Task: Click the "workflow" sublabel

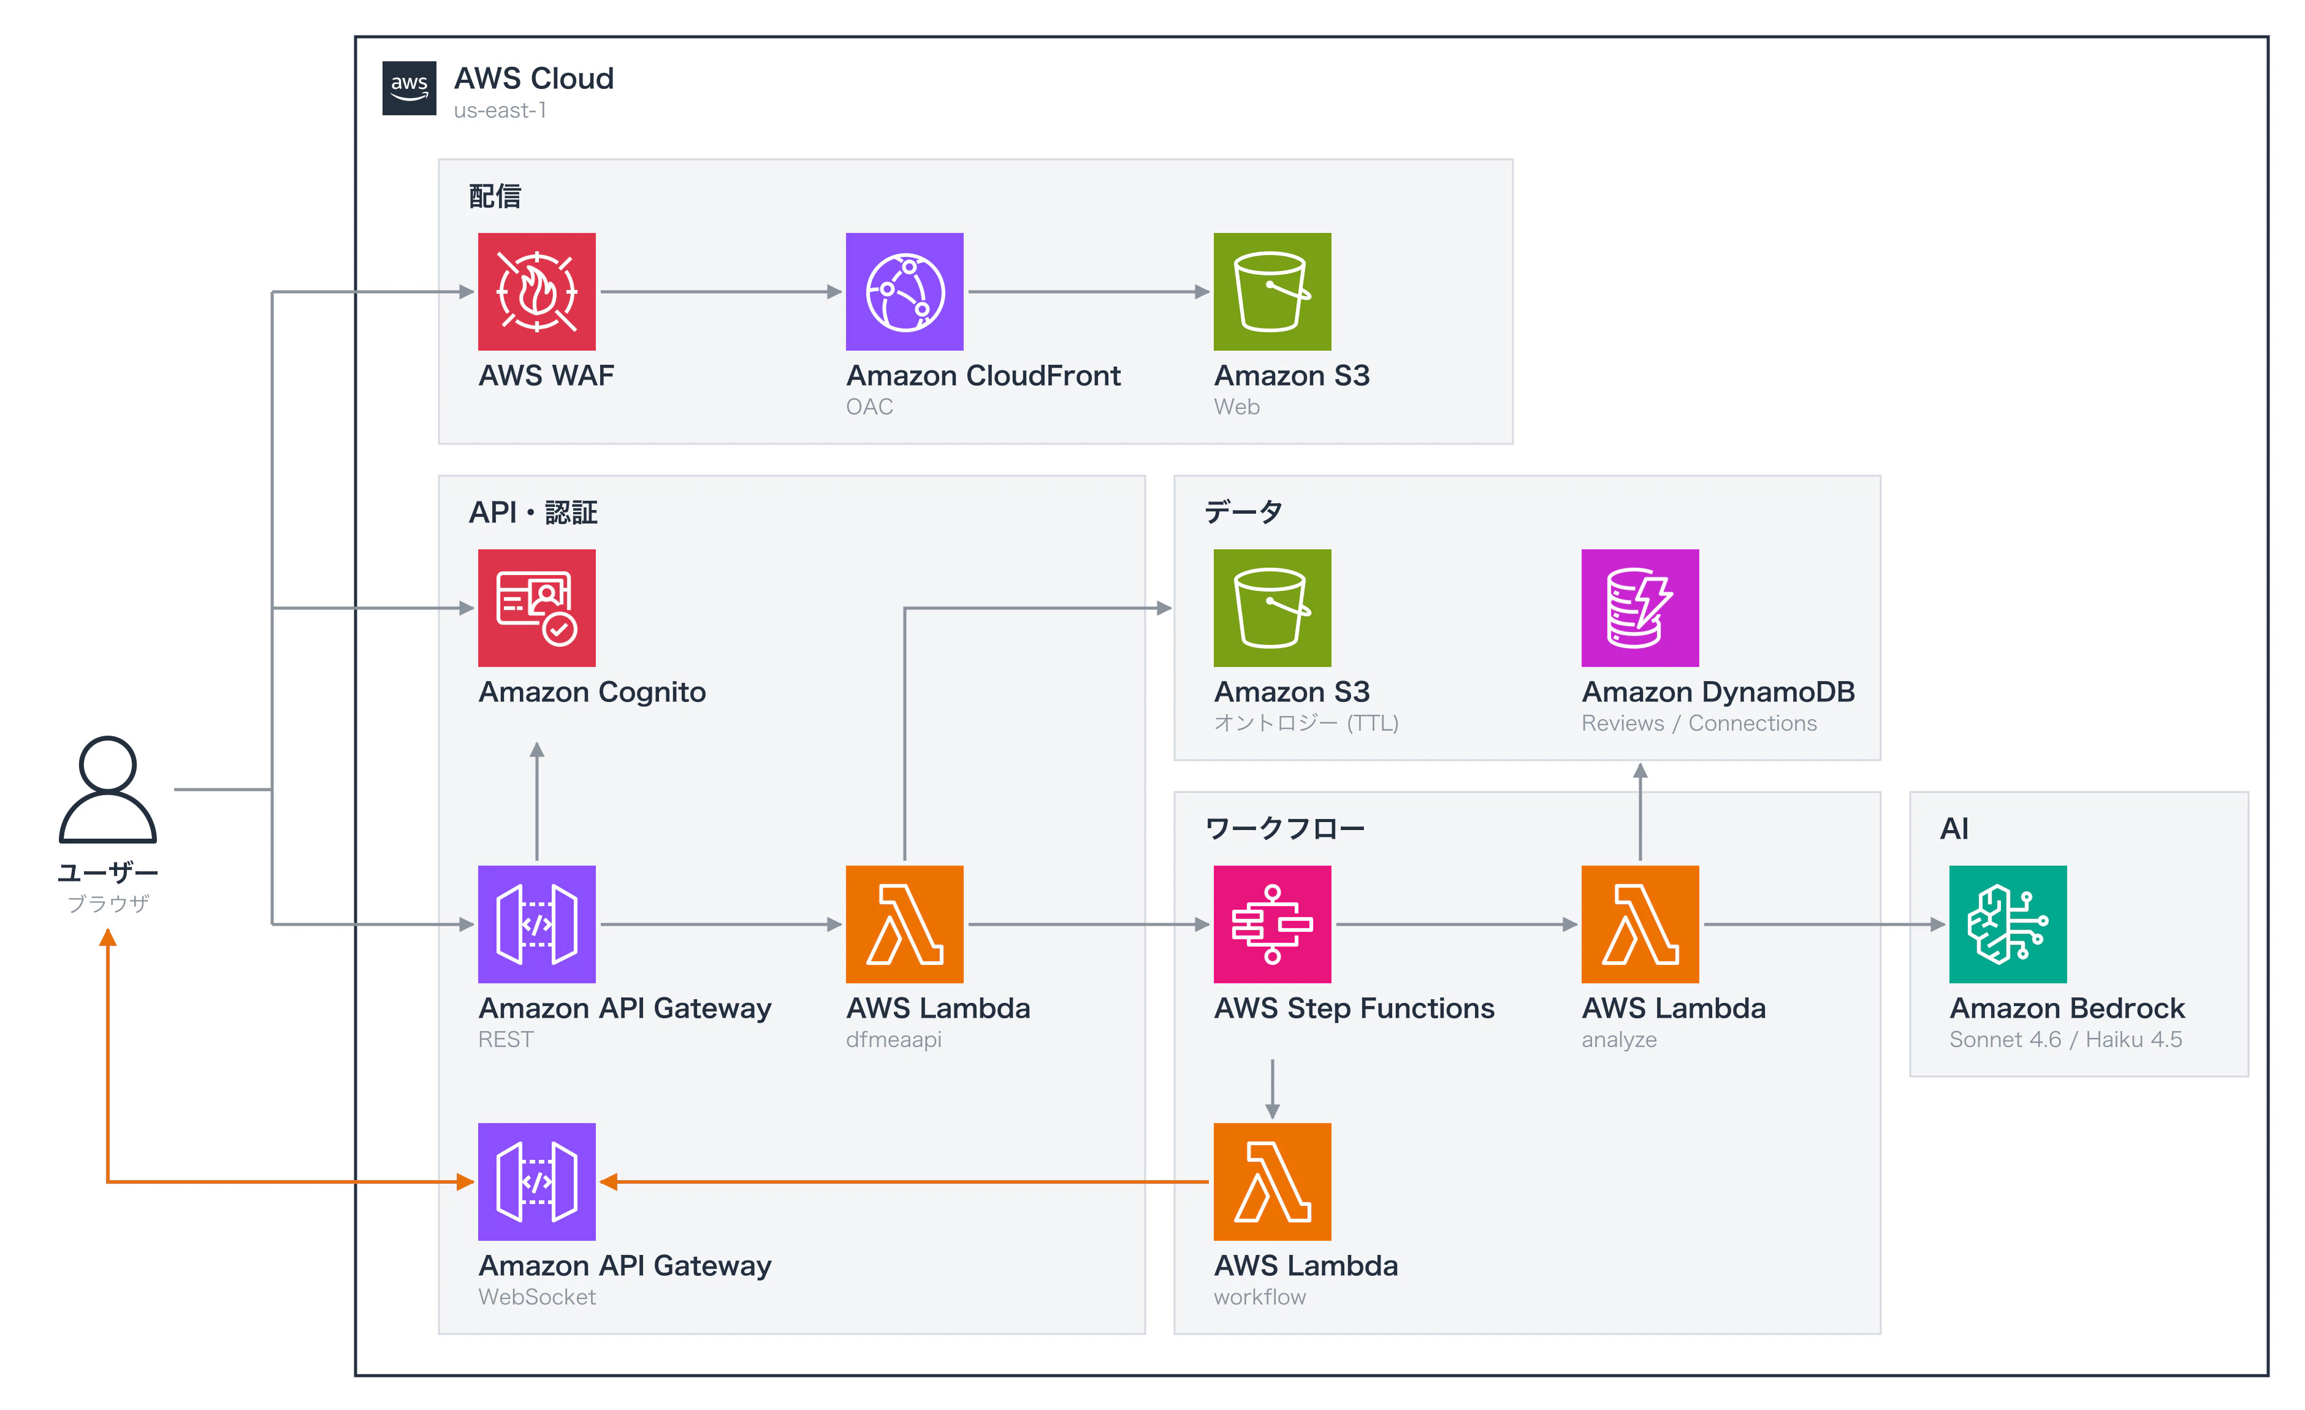Action: (1259, 1297)
